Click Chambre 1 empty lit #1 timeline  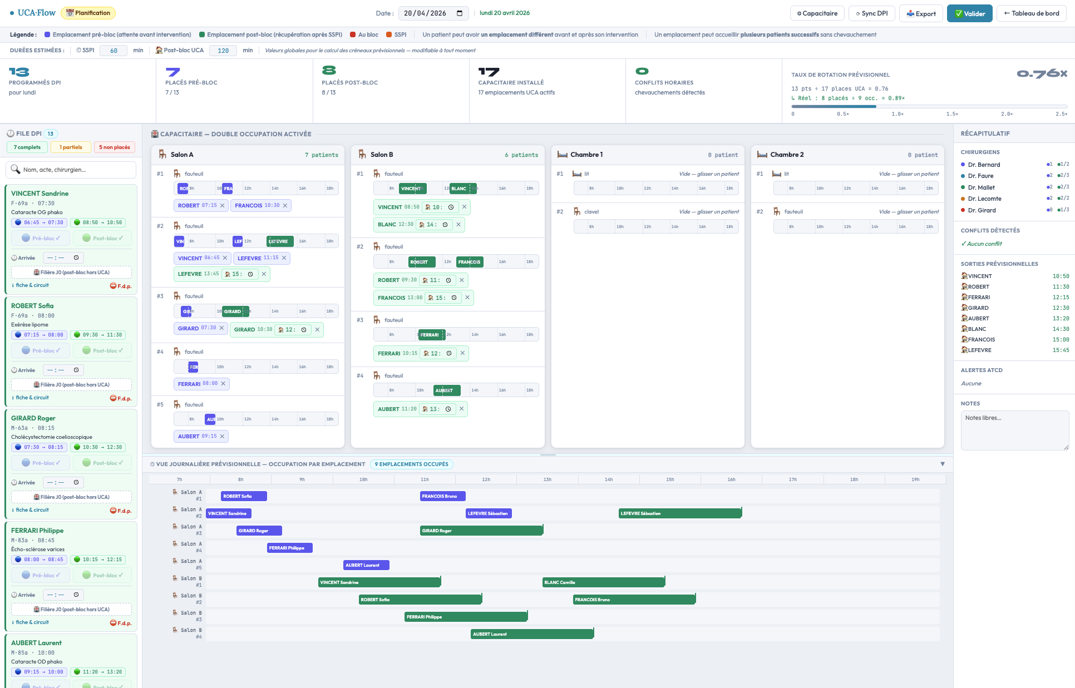(656, 189)
